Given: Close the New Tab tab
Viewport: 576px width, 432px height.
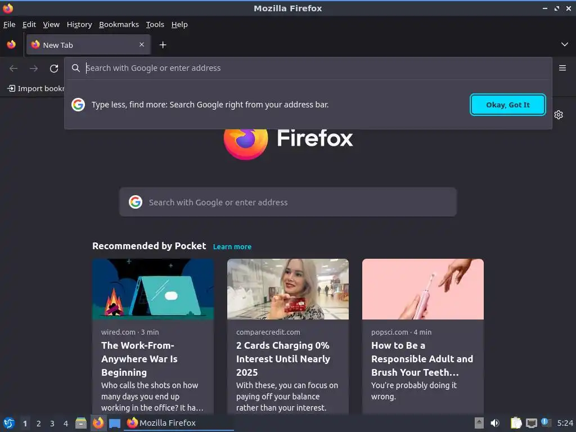Looking at the screenshot, I should (142, 44).
